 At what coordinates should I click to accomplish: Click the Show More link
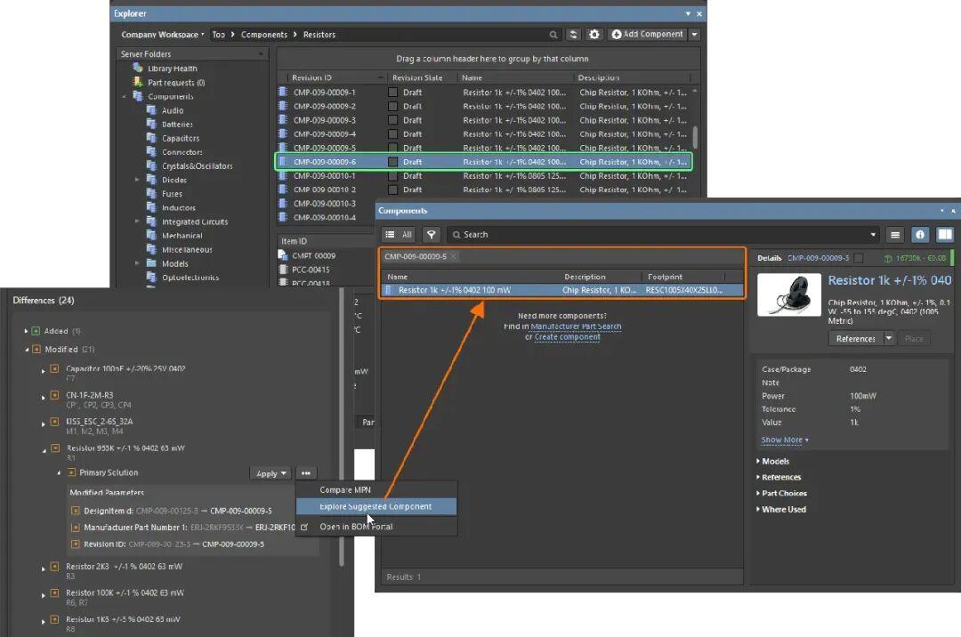(785, 439)
